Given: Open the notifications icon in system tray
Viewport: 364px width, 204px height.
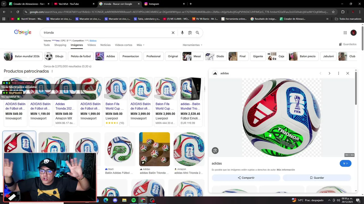Looking at the screenshot, I should [x=358, y=200].
